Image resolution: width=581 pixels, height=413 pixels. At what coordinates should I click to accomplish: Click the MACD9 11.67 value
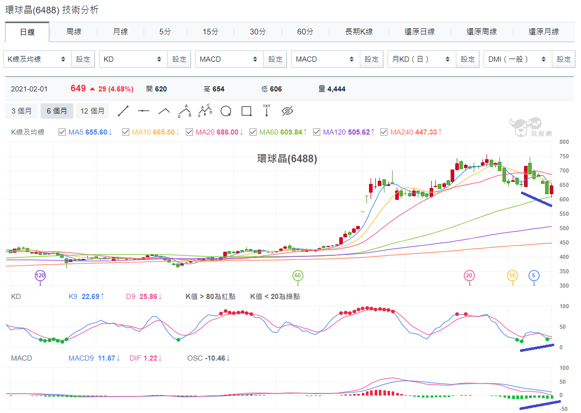(94, 358)
